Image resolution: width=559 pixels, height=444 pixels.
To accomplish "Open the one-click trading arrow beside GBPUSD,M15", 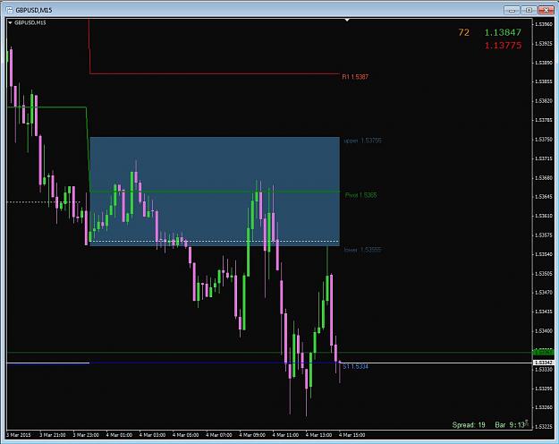I will pyautogui.click(x=10, y=23).
